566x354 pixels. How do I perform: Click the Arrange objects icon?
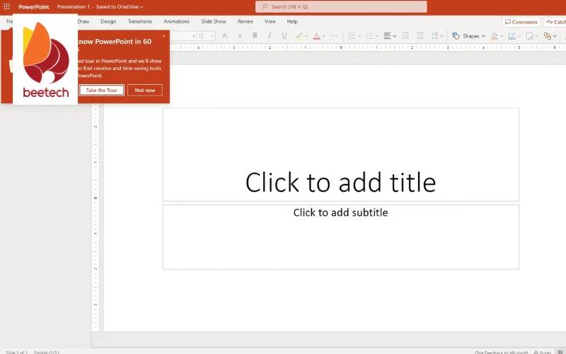pyautogui.click(x=547, y=36)
